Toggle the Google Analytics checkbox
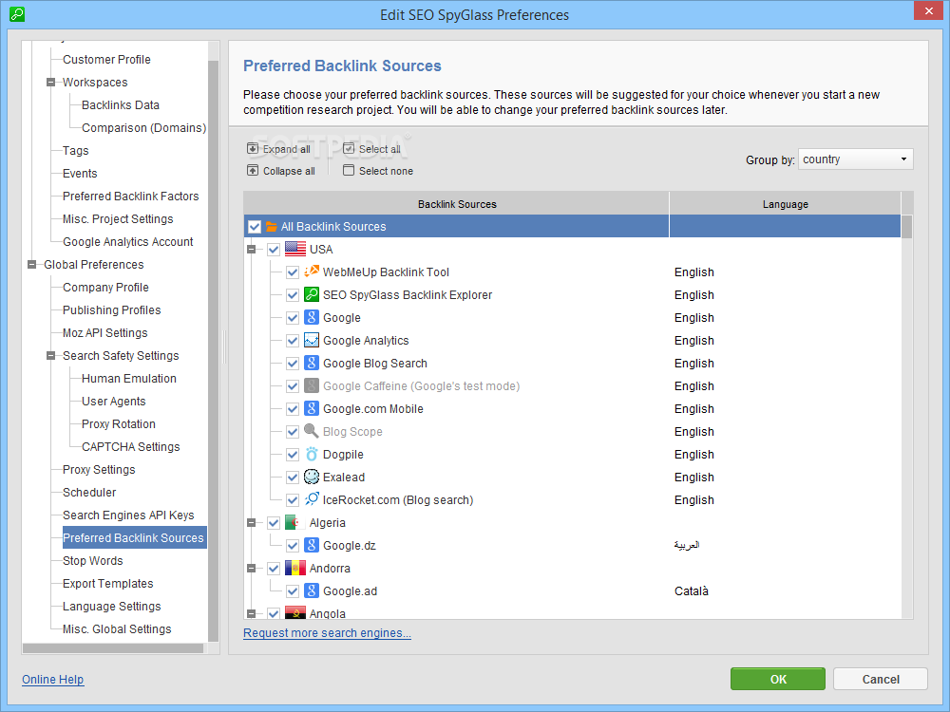Screen dimensions: 950x712 click(293, 340)
